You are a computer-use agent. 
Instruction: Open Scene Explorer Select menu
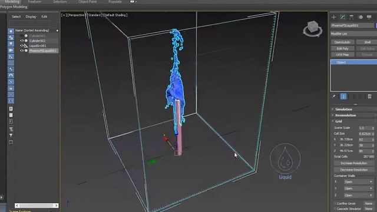pos(16,16)
